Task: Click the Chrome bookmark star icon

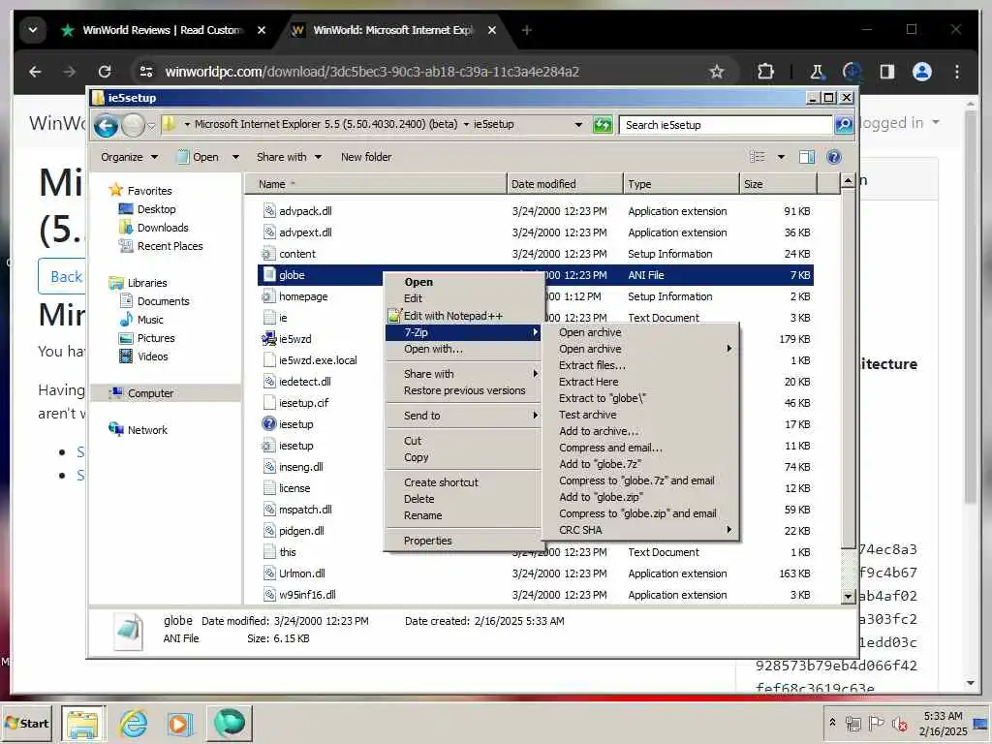Action: click(x=716, y=72)
